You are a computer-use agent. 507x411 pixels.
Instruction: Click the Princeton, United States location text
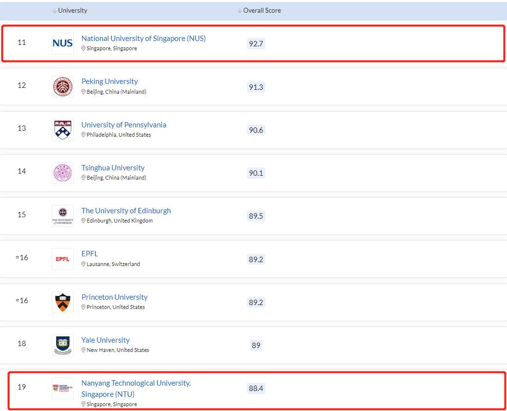[116, 307]
